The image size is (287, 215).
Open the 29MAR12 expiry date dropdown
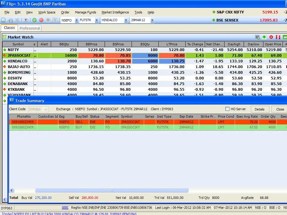click(x=152, y=20)
